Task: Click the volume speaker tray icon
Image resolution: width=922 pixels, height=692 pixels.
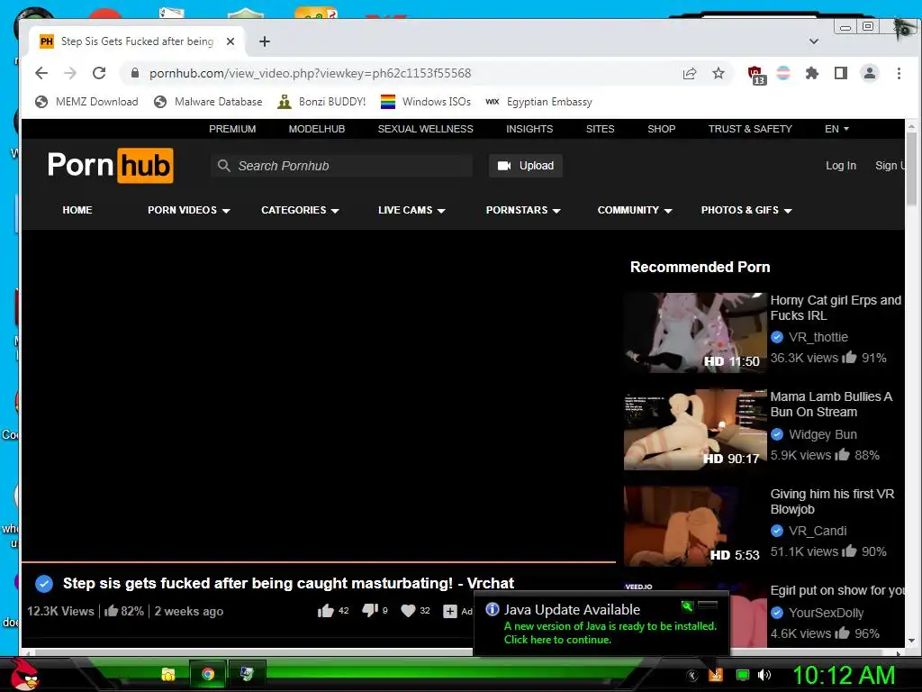Action: coord(764,675)
